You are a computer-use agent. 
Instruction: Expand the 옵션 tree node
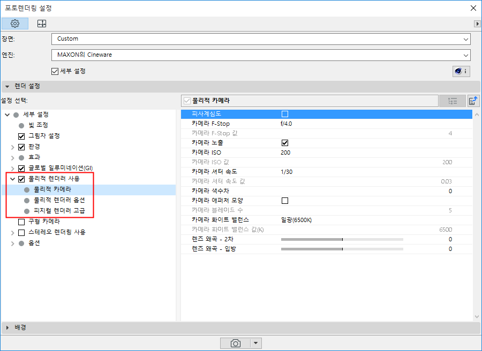[x=13, y=243]
